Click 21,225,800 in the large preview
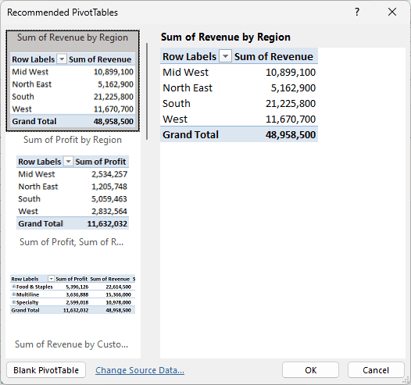 (291, 103)
